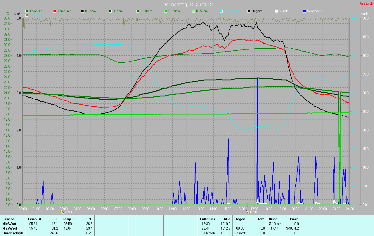The image size is (374, 236).
Task: Click the inside maximum temperature 29.4
Action: (89, 228)
